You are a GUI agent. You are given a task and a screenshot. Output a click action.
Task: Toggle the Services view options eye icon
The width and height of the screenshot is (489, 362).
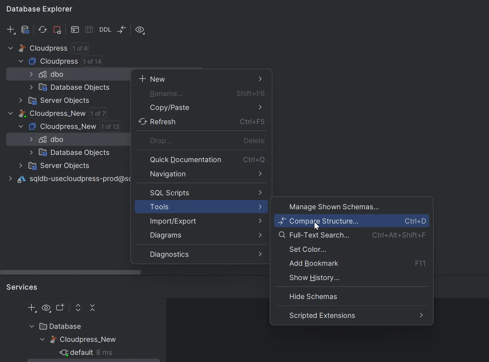pos(46,308)
